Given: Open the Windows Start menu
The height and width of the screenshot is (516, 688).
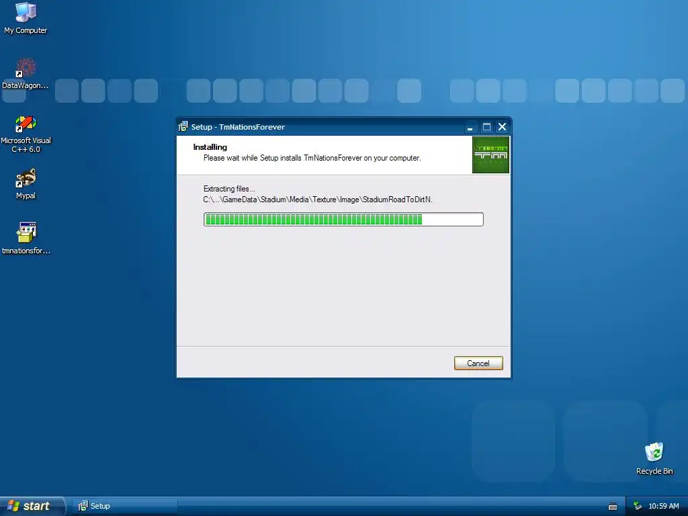Looking at the screenshot, I should point(32,506).
